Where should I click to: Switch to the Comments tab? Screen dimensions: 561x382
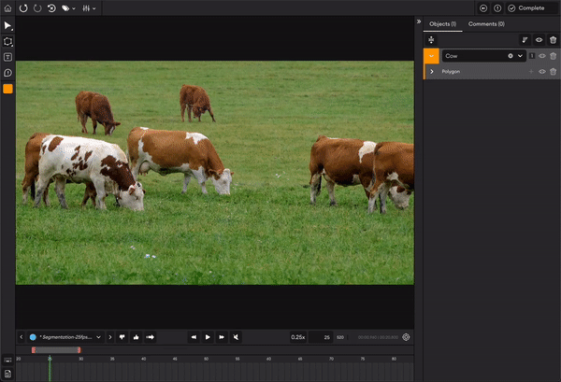485,23
